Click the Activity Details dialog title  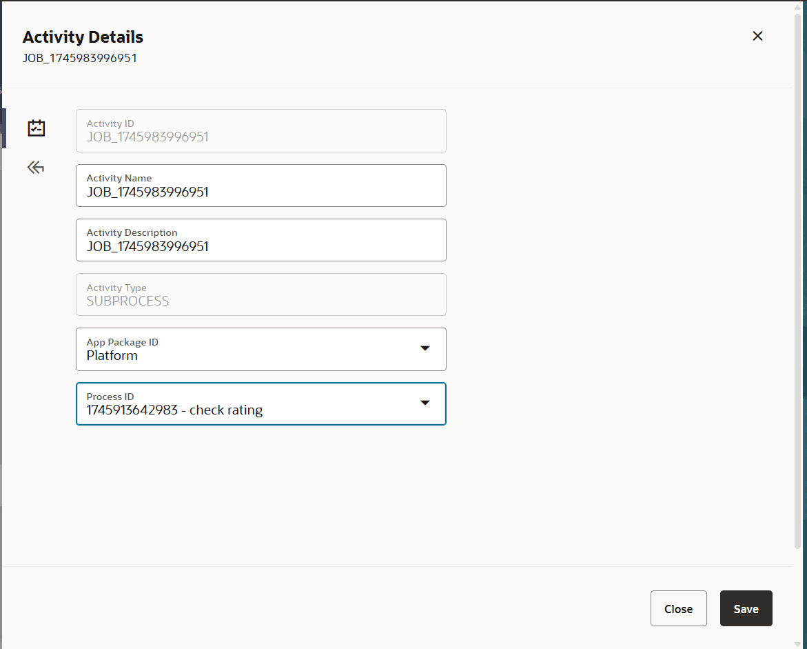[x=83, y=37]
